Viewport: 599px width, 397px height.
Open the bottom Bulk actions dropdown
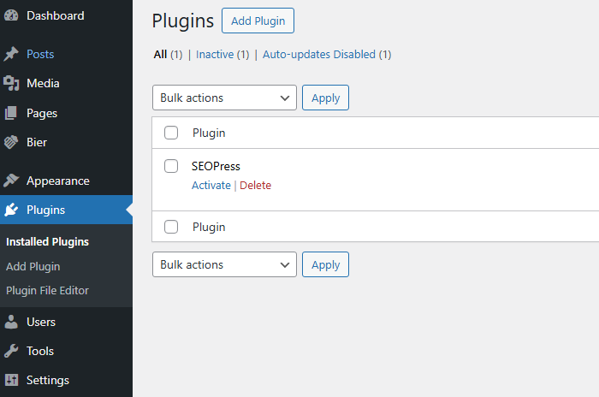[x=224, y=264]
